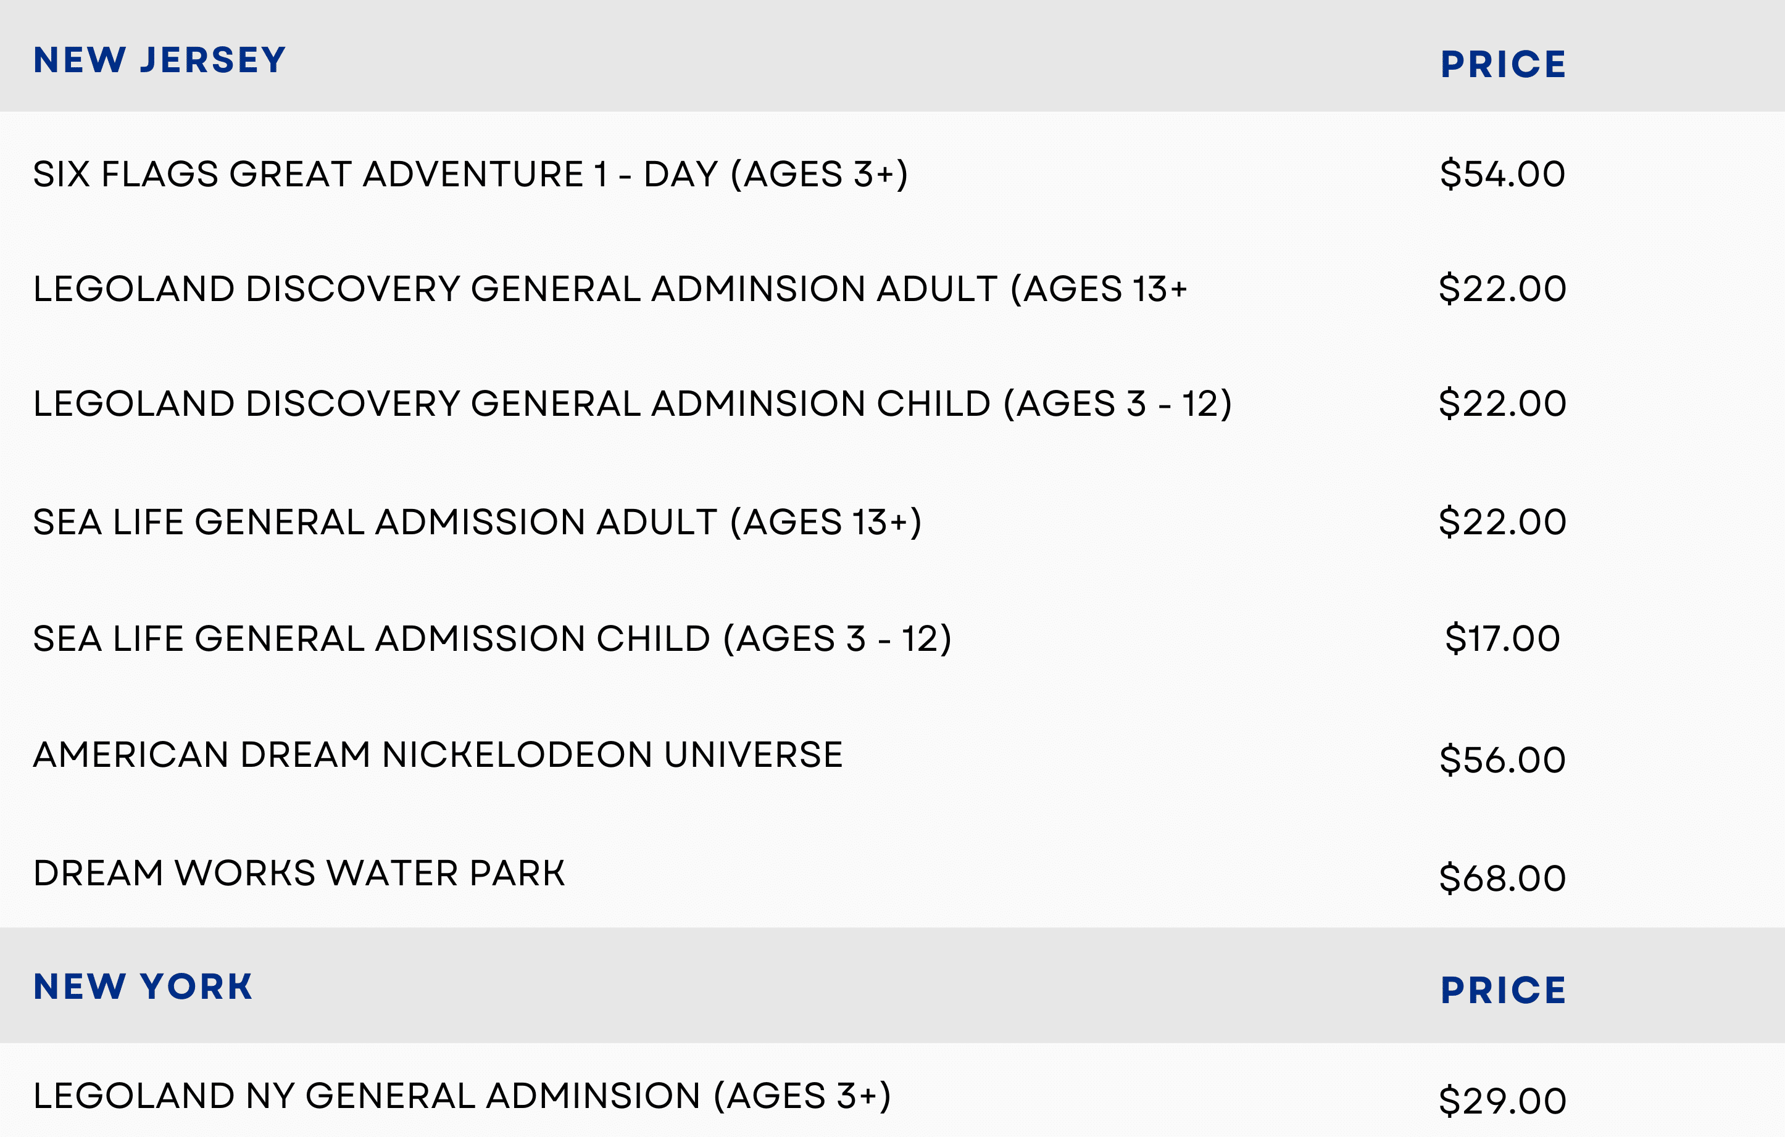Click the $17.00 Sea Life Child price
The height and width of the screenshot is (1137, 1785).
click(x=1502, y=639)
